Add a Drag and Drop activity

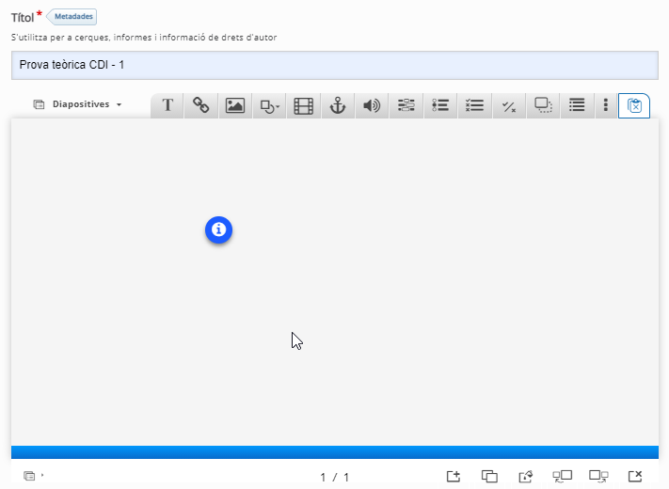(543, 105)
